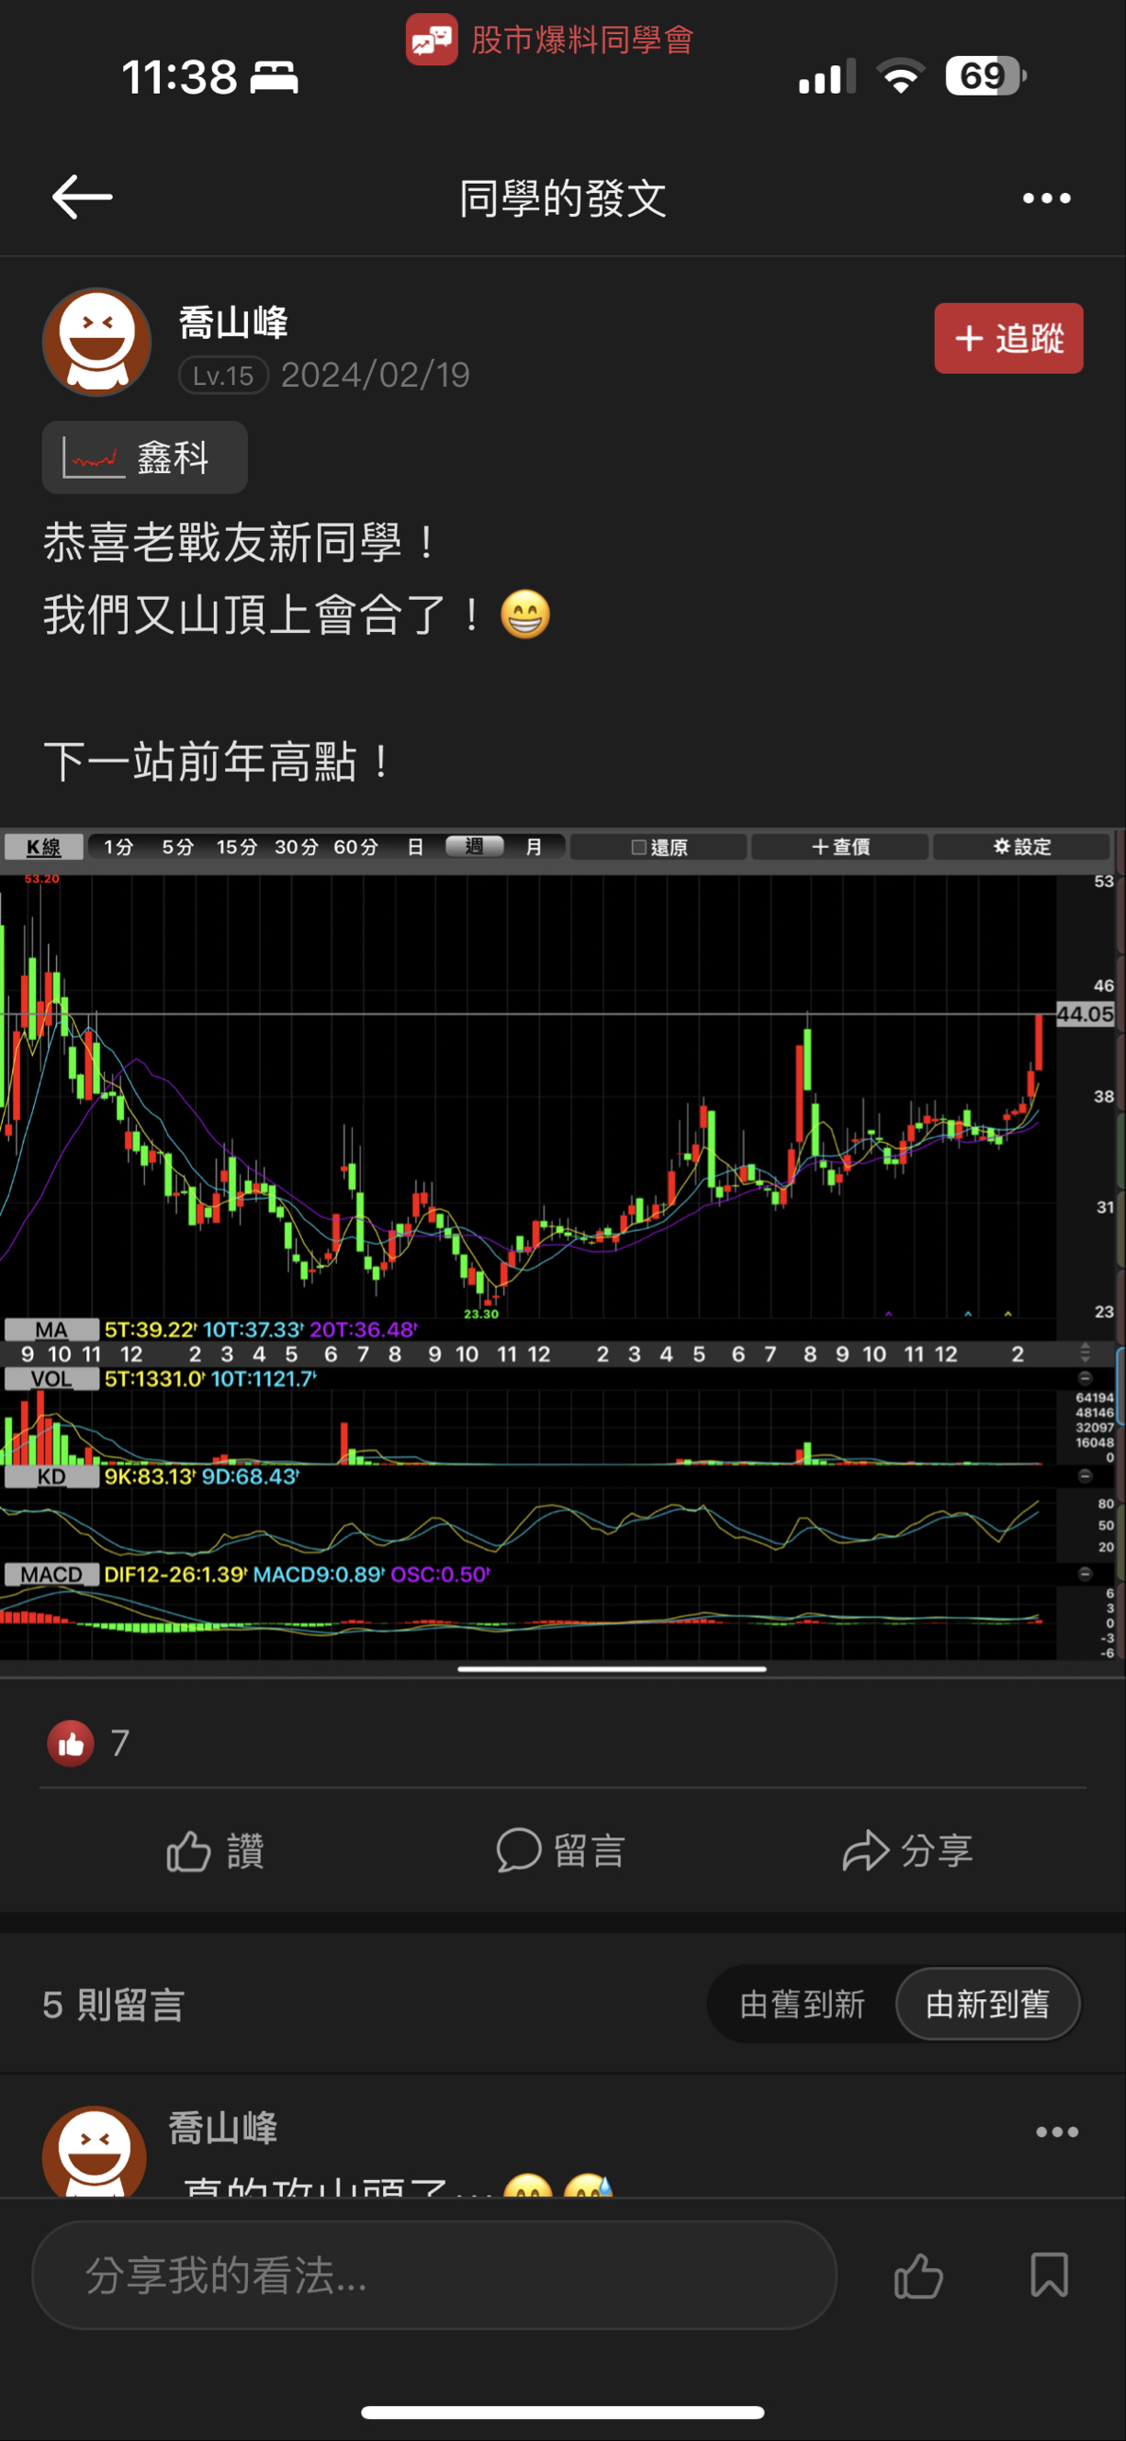1126x2441 pixels.
Task: Tap the red thumbs-up reaction icon
Action: (71, 1743)
